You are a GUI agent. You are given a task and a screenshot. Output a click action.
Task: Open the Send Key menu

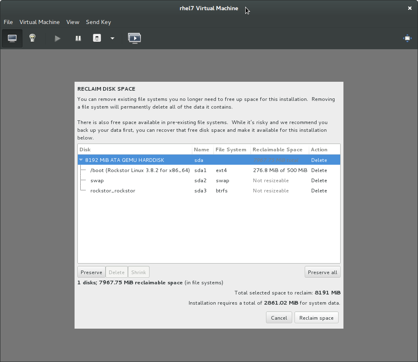point(98,22)
